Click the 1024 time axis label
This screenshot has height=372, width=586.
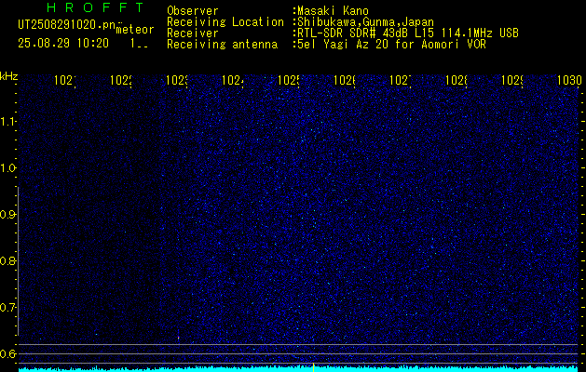pyautogui.click(x=233, y=80)
